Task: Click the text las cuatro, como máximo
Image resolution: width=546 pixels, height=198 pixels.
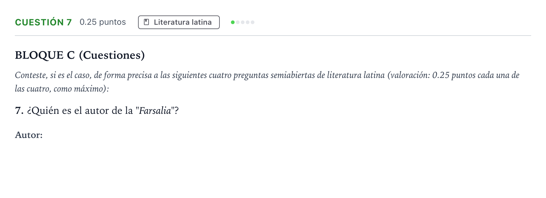Action: click(x=61, y=89)
